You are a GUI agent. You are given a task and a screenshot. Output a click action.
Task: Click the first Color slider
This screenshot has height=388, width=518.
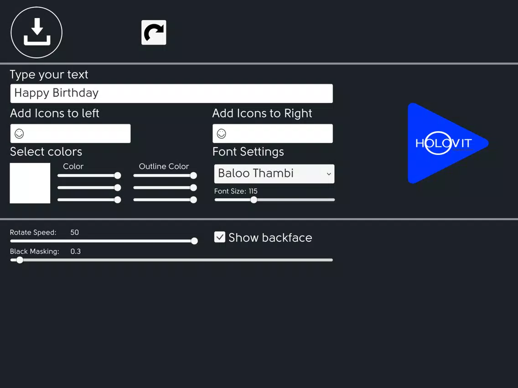coord(89,175)
